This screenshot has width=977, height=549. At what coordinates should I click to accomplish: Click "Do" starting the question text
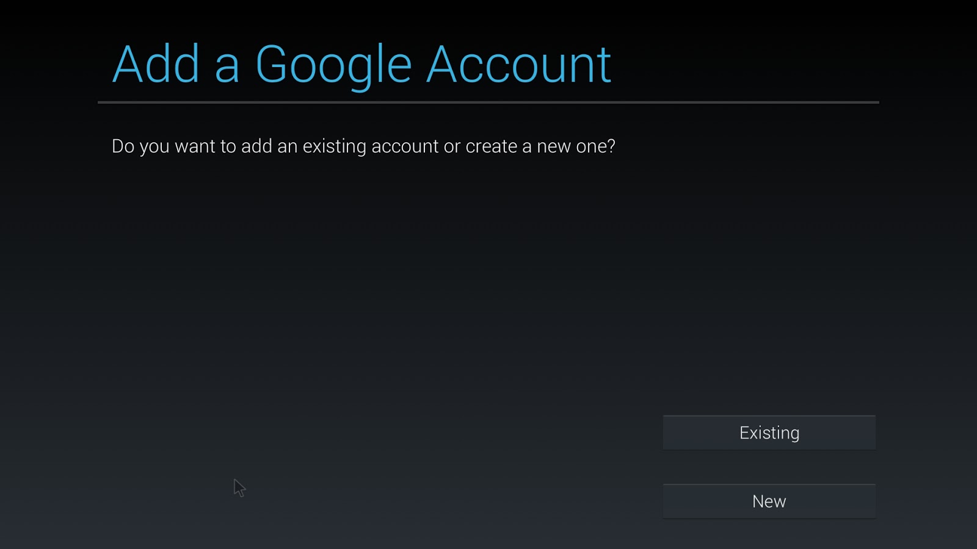tap(123, 146)
